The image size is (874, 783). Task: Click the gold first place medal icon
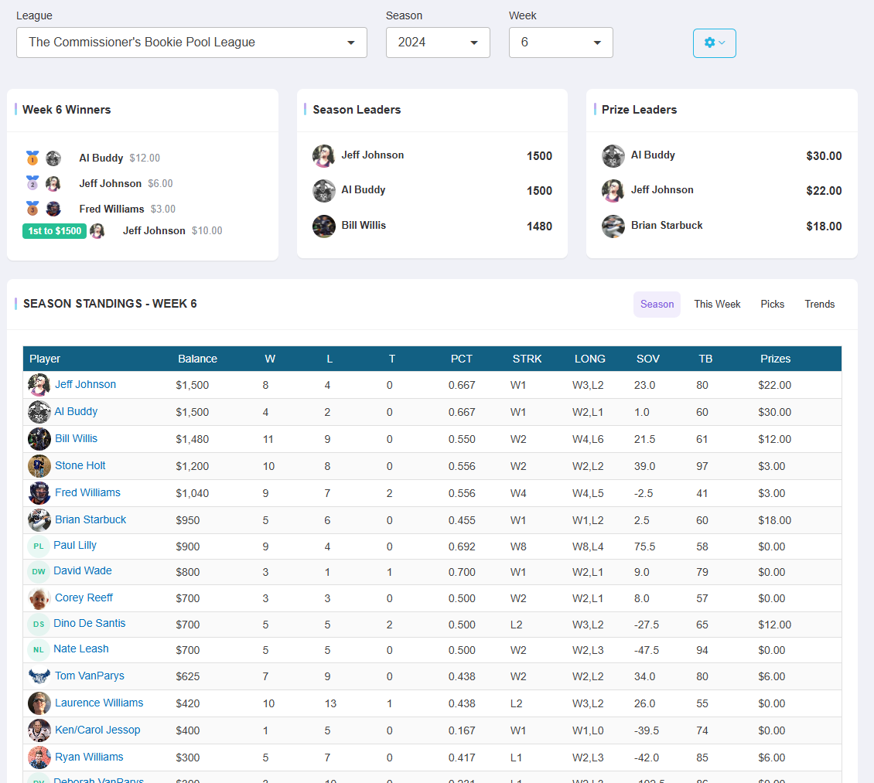point(31,158)
